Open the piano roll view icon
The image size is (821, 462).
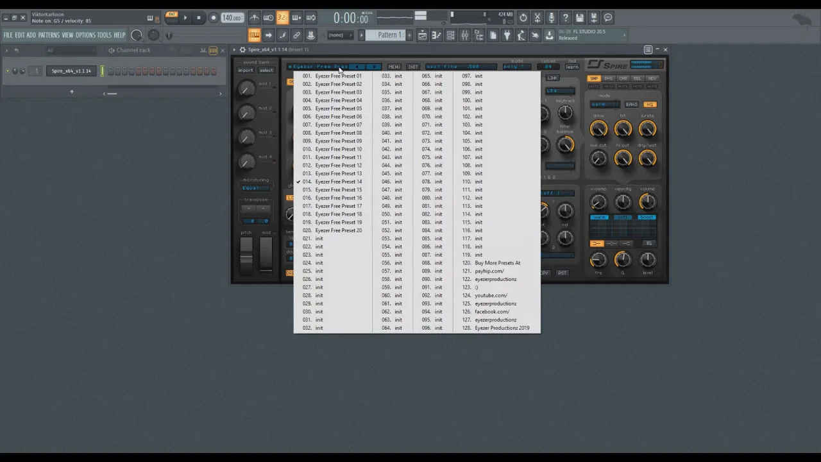[437, 35]
